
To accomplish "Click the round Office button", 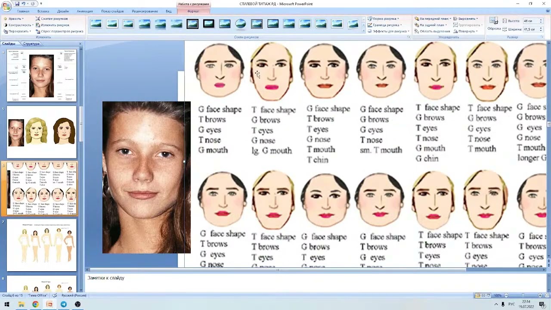I will [6, 6].
